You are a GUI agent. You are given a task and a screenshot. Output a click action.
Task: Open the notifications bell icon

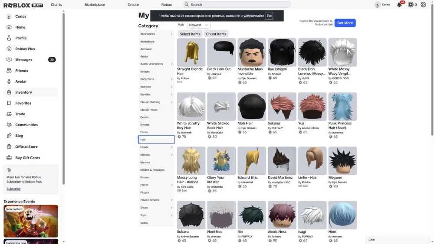pyautogui.click(x=399, y=5)
